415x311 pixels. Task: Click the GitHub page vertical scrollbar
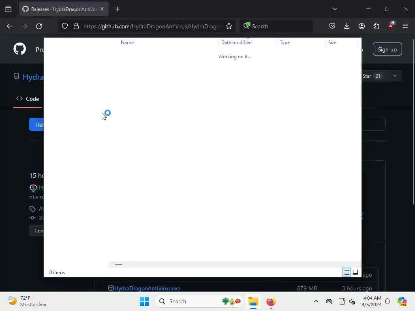pos(413,121)
